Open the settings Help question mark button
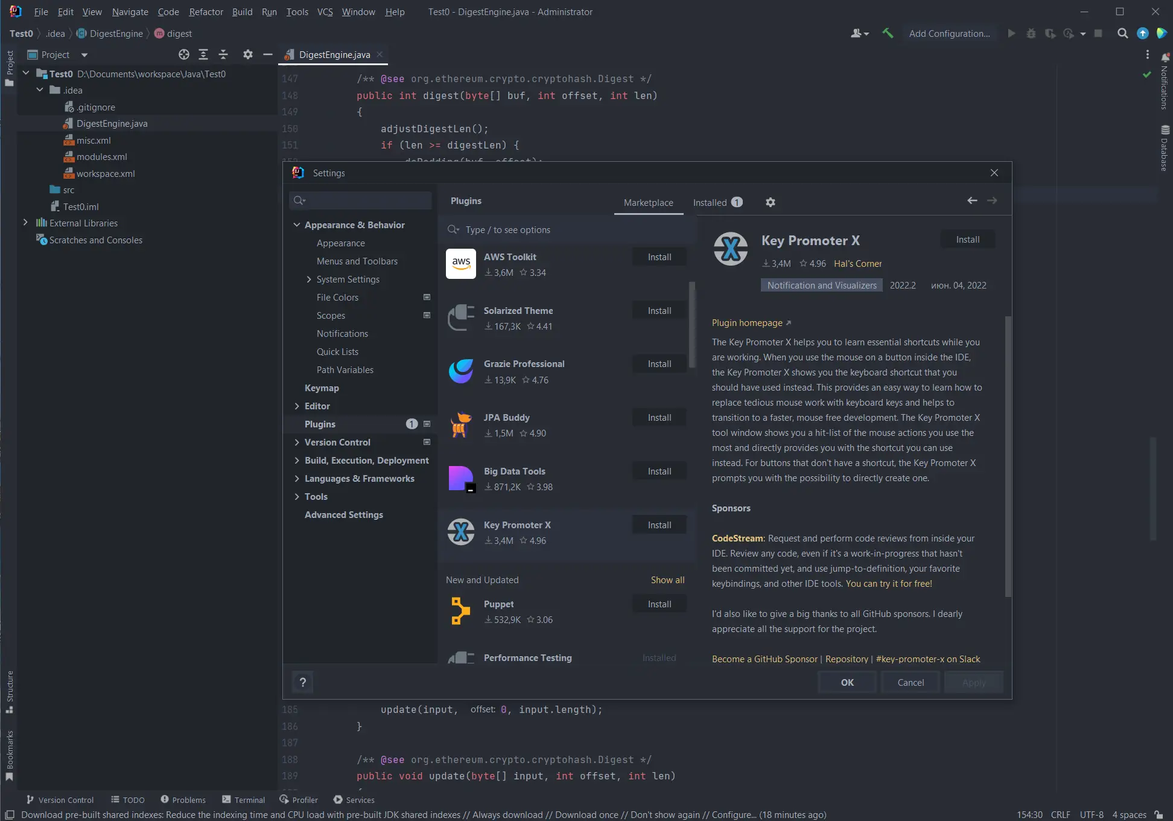Image resolution: width=1173 pixels, height=821 pixels. (x=302, y=682)
